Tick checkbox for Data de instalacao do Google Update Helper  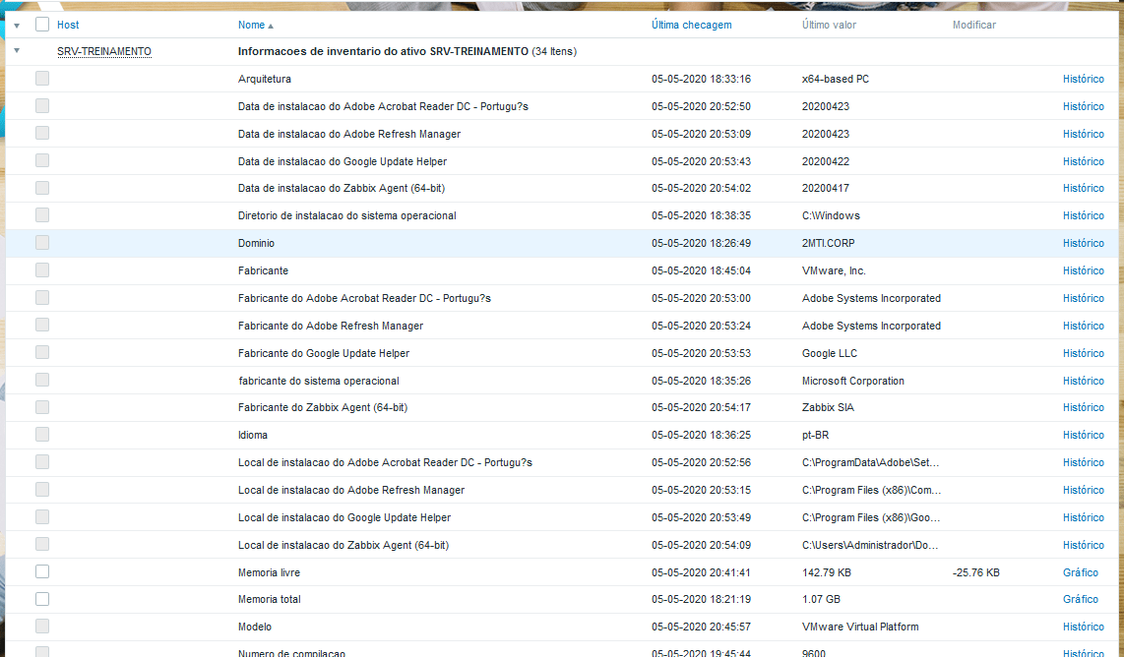[x=42, y=160]
